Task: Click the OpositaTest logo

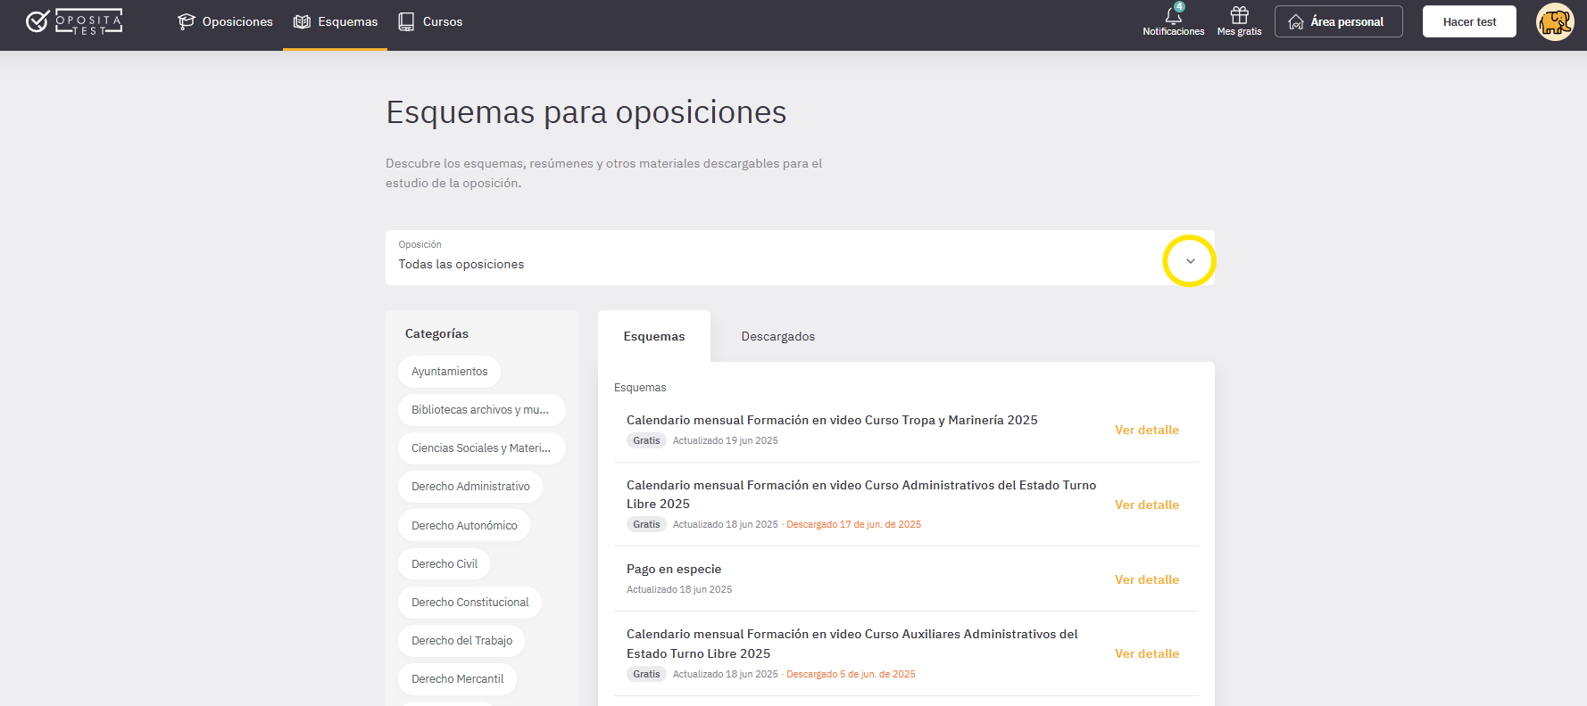Action: tap(74, 21)
